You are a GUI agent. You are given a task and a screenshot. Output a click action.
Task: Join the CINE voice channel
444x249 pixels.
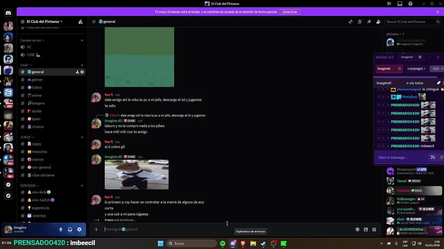pos(52,55)
